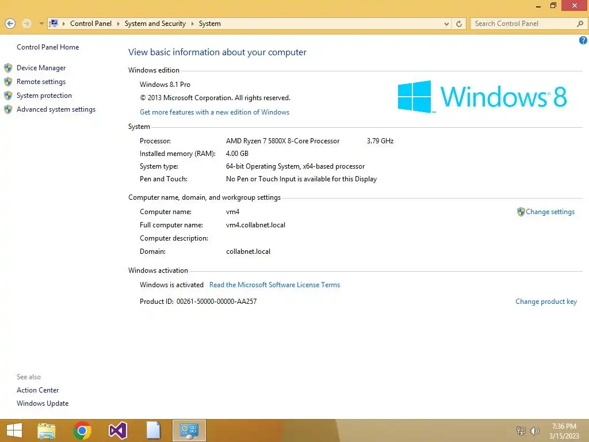Open System protection link

point(44,96)
